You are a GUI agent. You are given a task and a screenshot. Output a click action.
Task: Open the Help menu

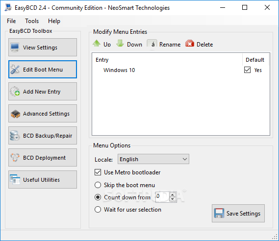pos(54,21)
